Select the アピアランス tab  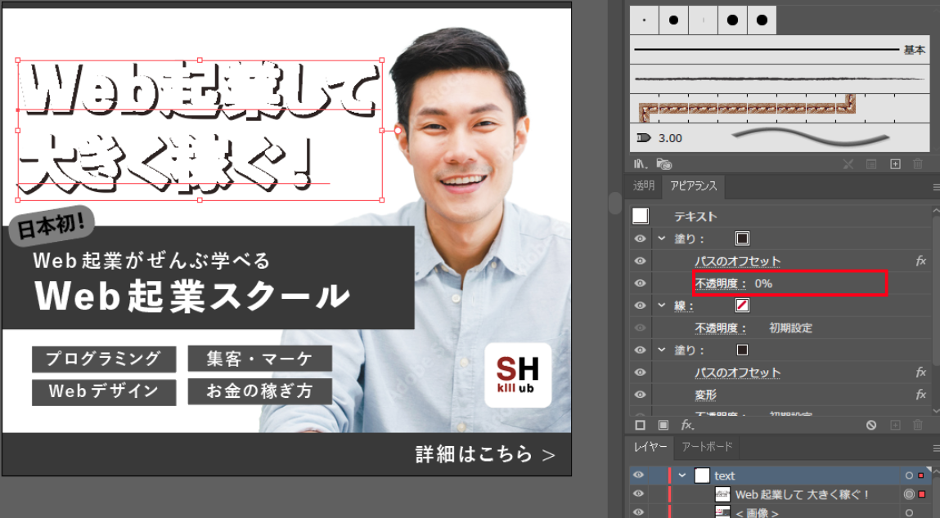coord(694,186)
